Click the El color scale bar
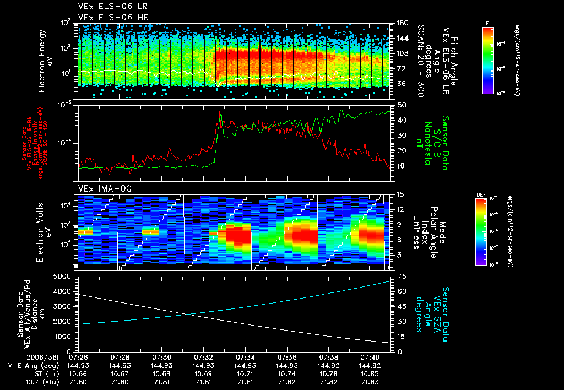 tap(488, 60)
